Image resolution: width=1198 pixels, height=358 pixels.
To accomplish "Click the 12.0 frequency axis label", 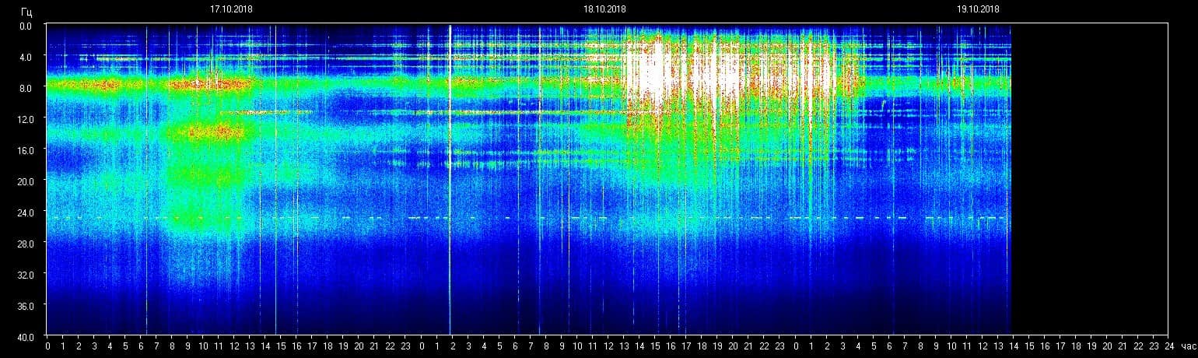I will 26,118.
